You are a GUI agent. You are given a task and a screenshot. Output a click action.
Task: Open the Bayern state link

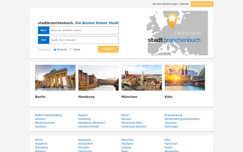[83, 115]
